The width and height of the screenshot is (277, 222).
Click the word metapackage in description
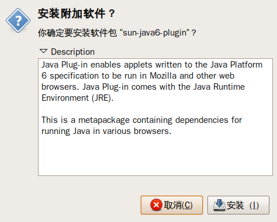tap(104, 120)
